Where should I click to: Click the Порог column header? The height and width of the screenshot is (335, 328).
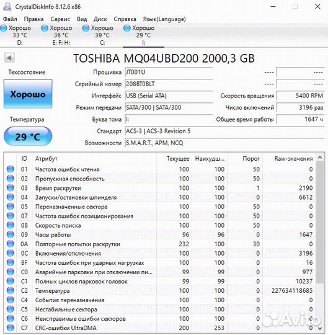245,159
